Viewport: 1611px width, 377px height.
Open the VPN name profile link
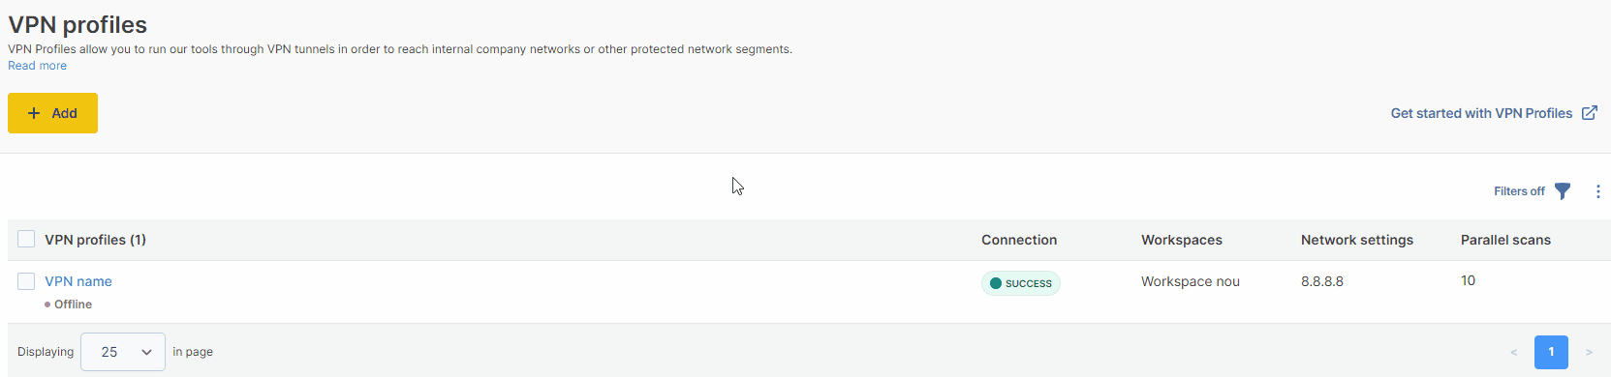78,281
